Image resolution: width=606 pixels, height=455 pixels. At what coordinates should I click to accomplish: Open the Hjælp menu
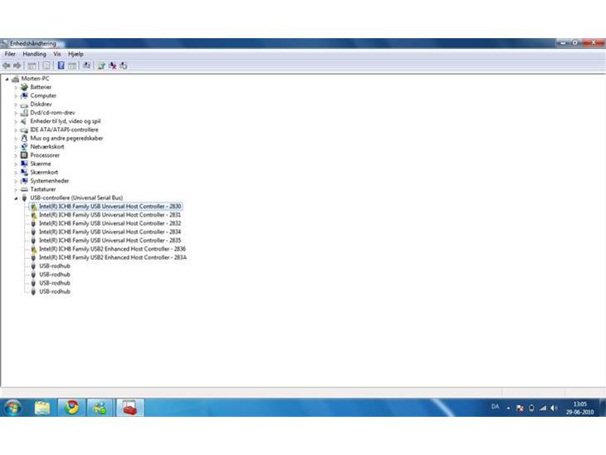(76, 54)
